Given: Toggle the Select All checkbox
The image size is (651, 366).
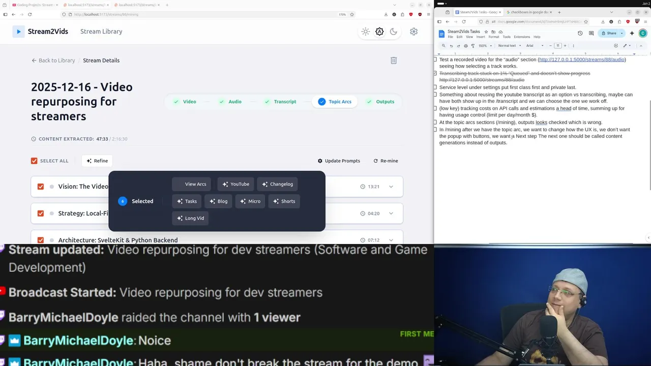Looking at the screenshot, I should tap(34, 161).
